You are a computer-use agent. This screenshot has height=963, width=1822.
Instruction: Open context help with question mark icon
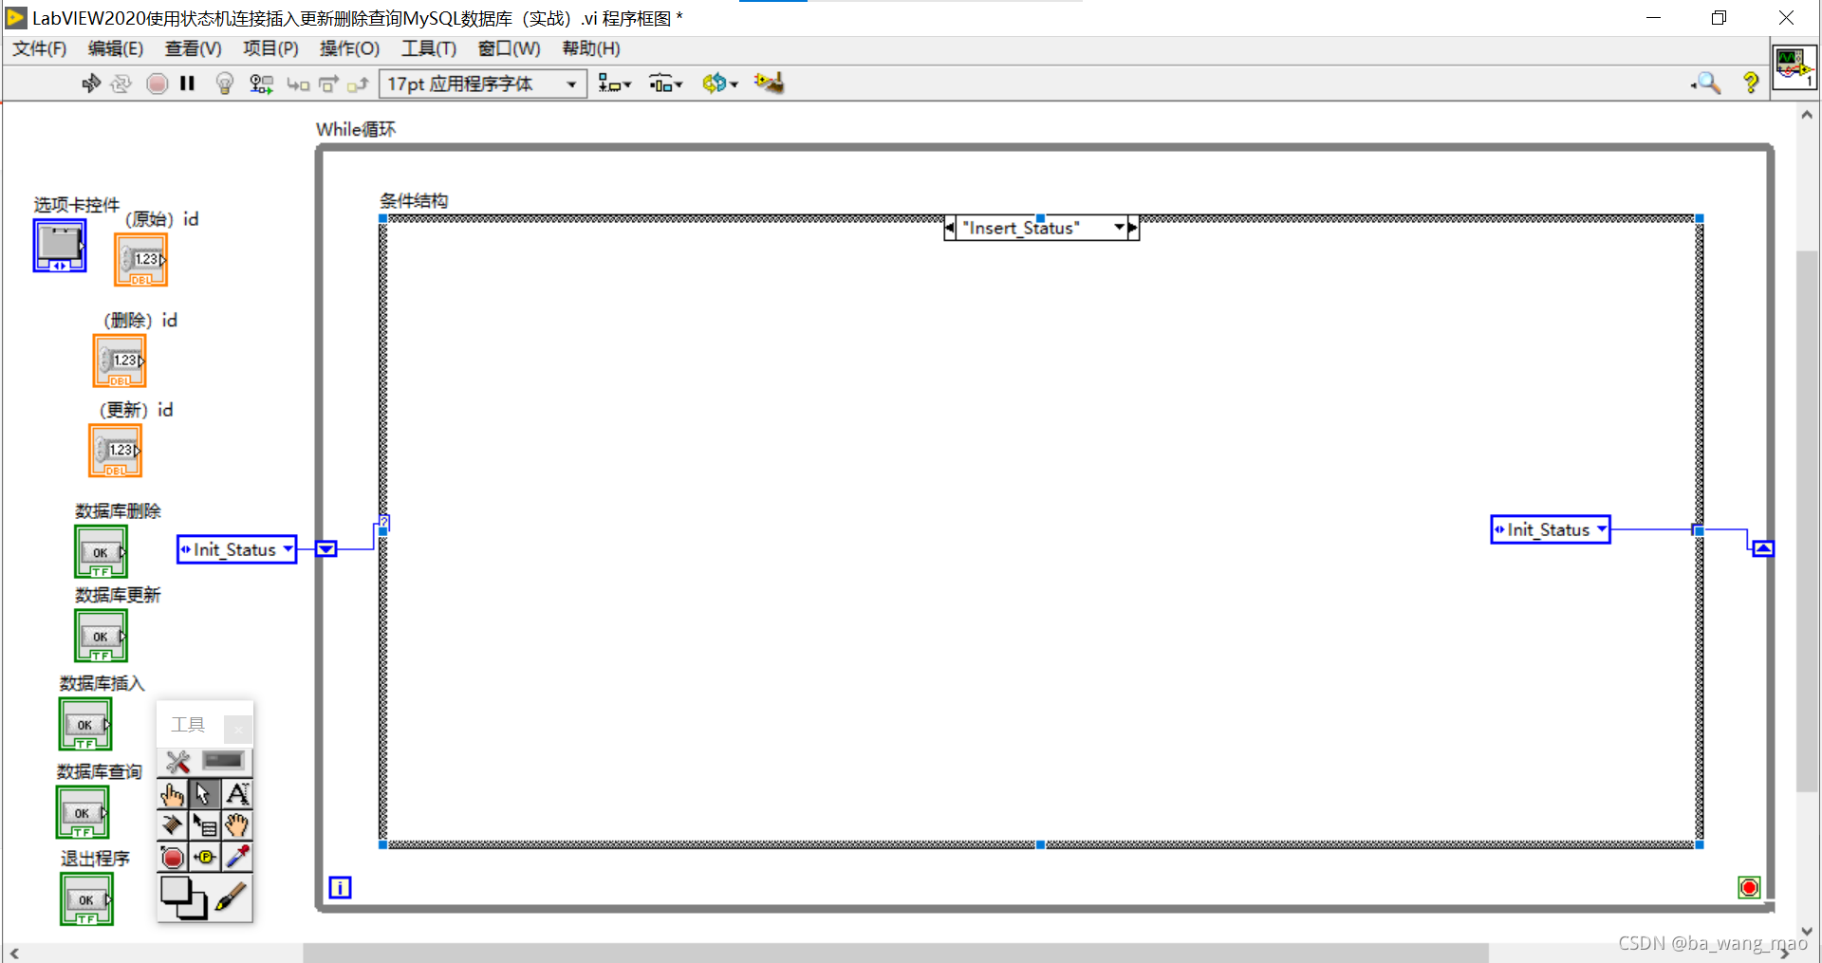point(1751,83)
